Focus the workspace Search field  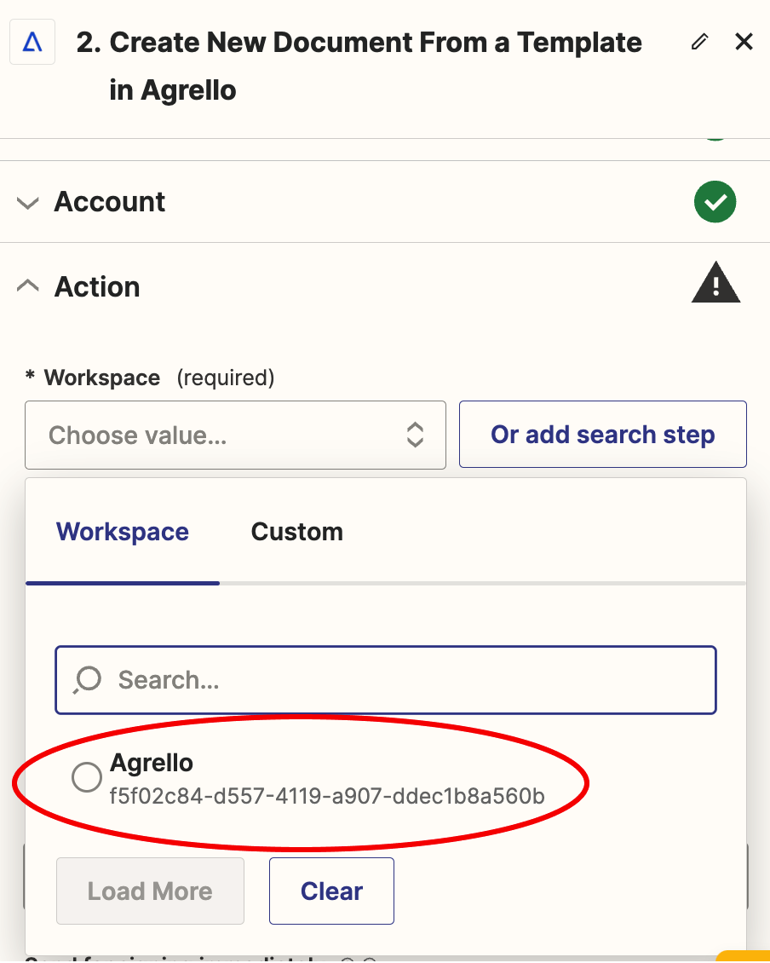pyautogui.click(x=386, y=680)
